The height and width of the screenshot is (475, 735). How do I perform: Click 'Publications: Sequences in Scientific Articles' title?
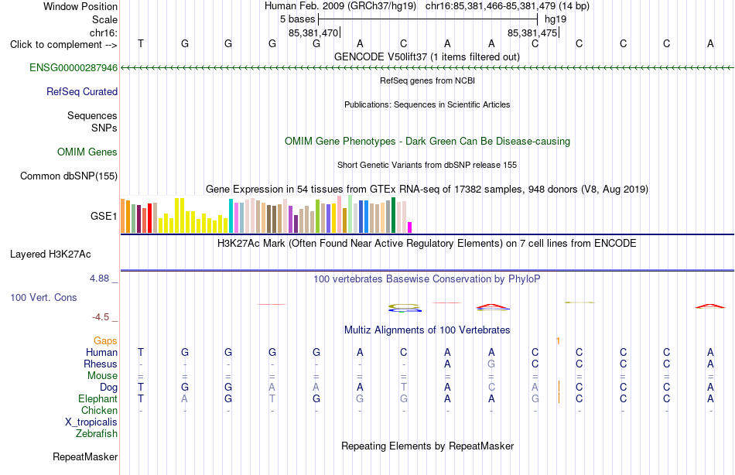[x=427, y=104]
